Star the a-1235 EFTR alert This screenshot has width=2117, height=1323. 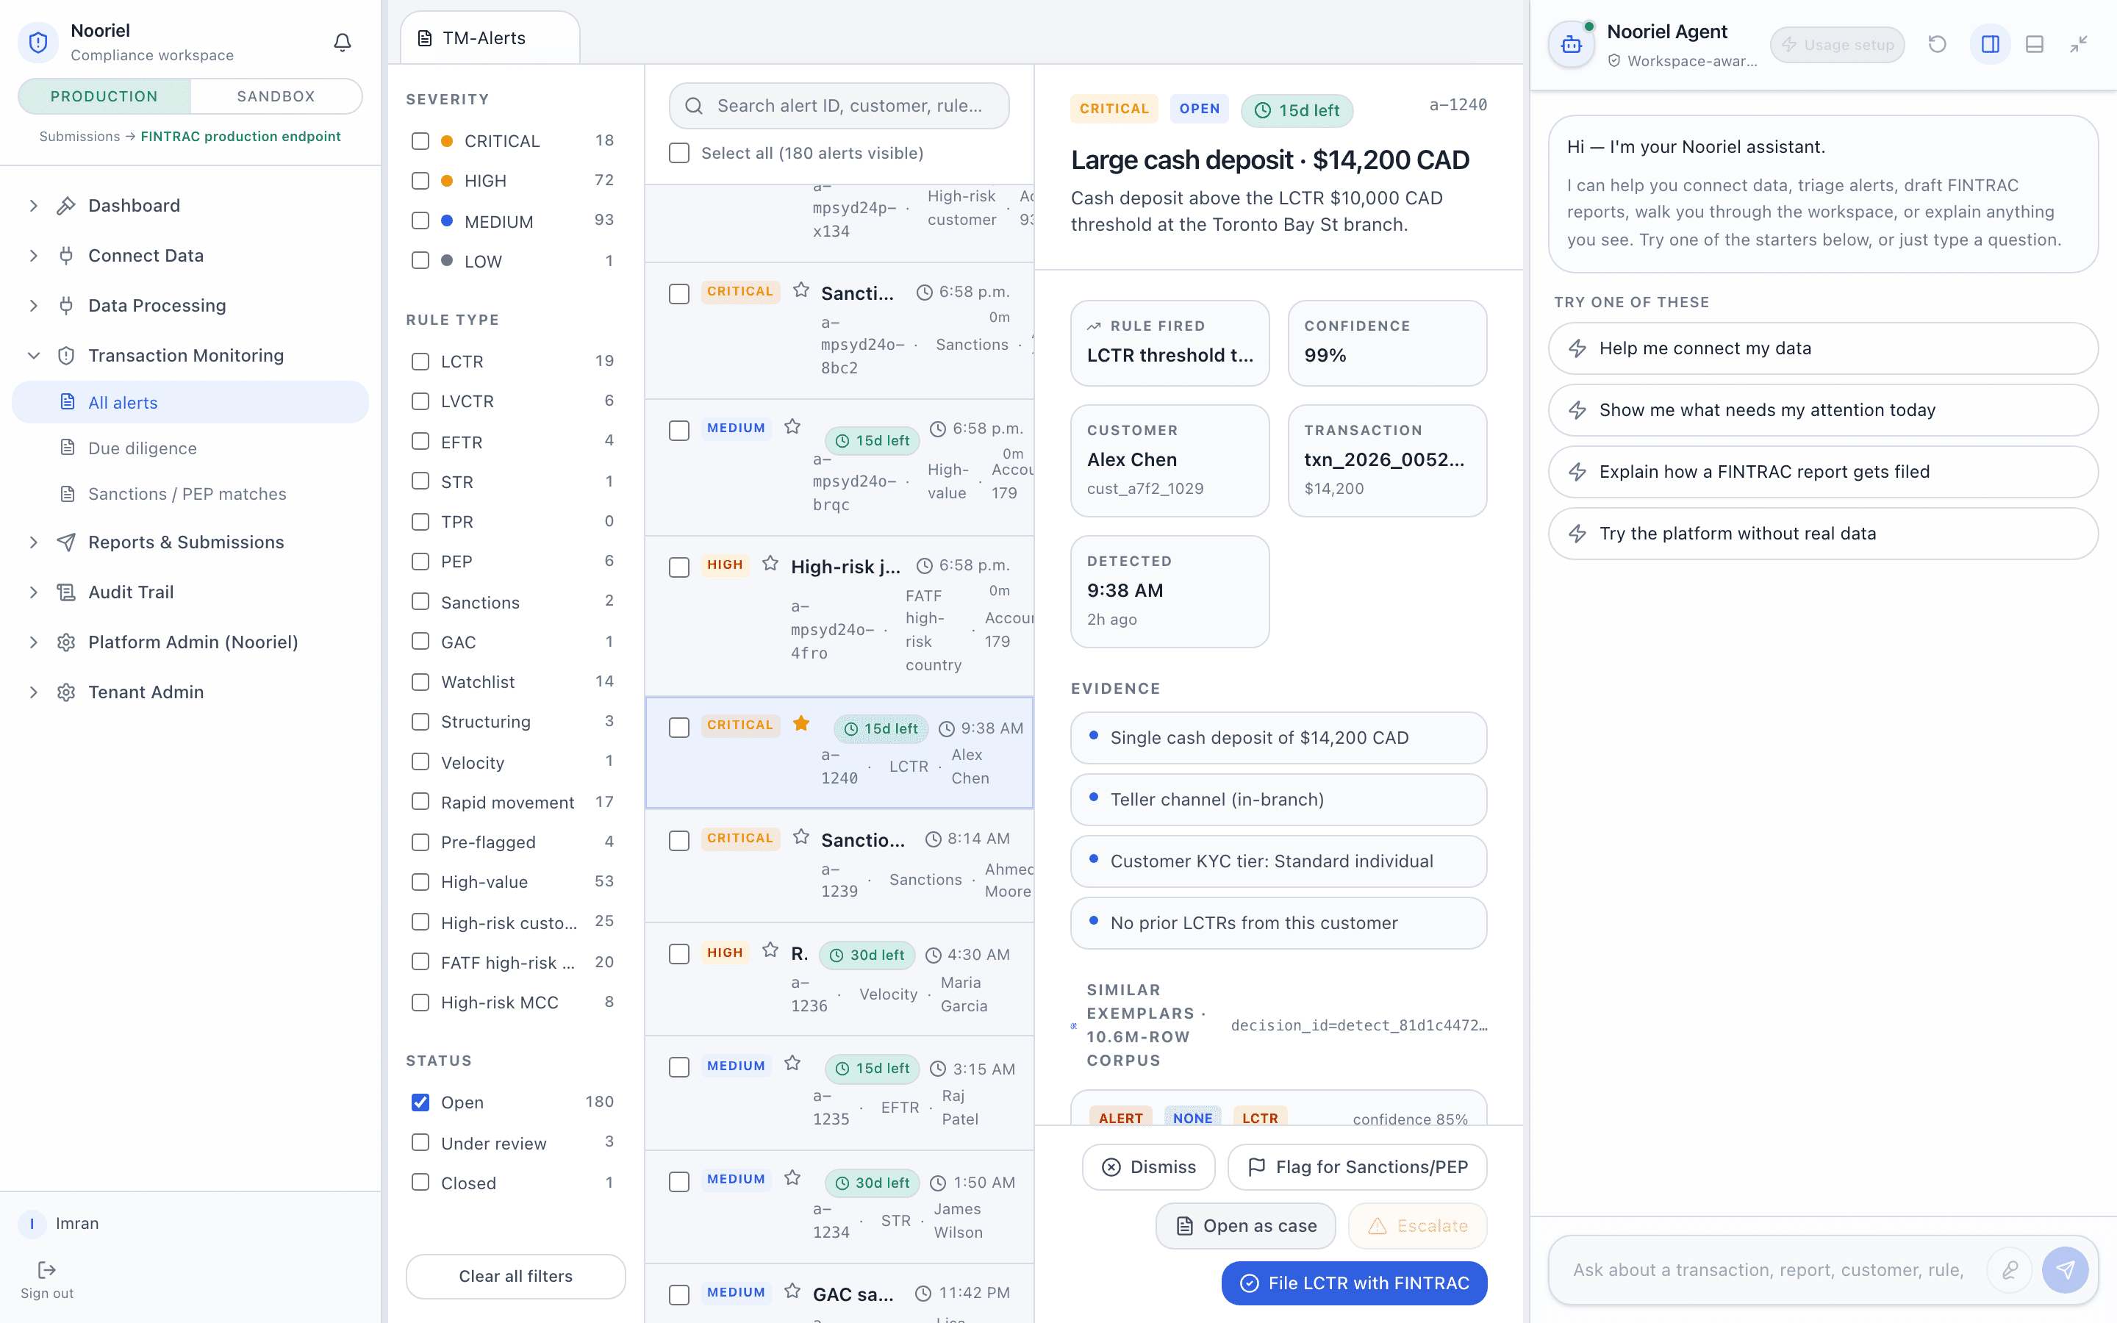coord(792,1062)
